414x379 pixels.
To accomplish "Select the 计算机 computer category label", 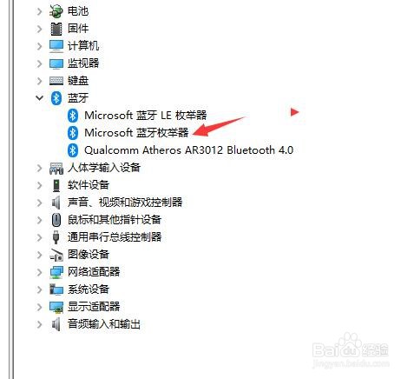I will pyautogui.click(x=83, y=46).
